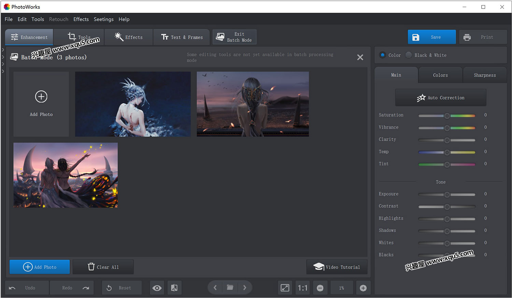Click the Tone section label
512x298 pixels.
441,182
